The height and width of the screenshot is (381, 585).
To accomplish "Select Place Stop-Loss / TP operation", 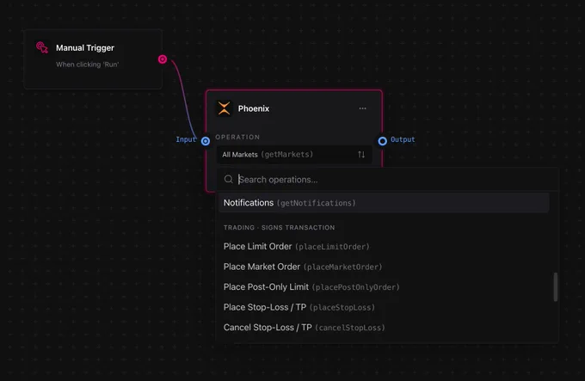I will (x=384, y=307).
